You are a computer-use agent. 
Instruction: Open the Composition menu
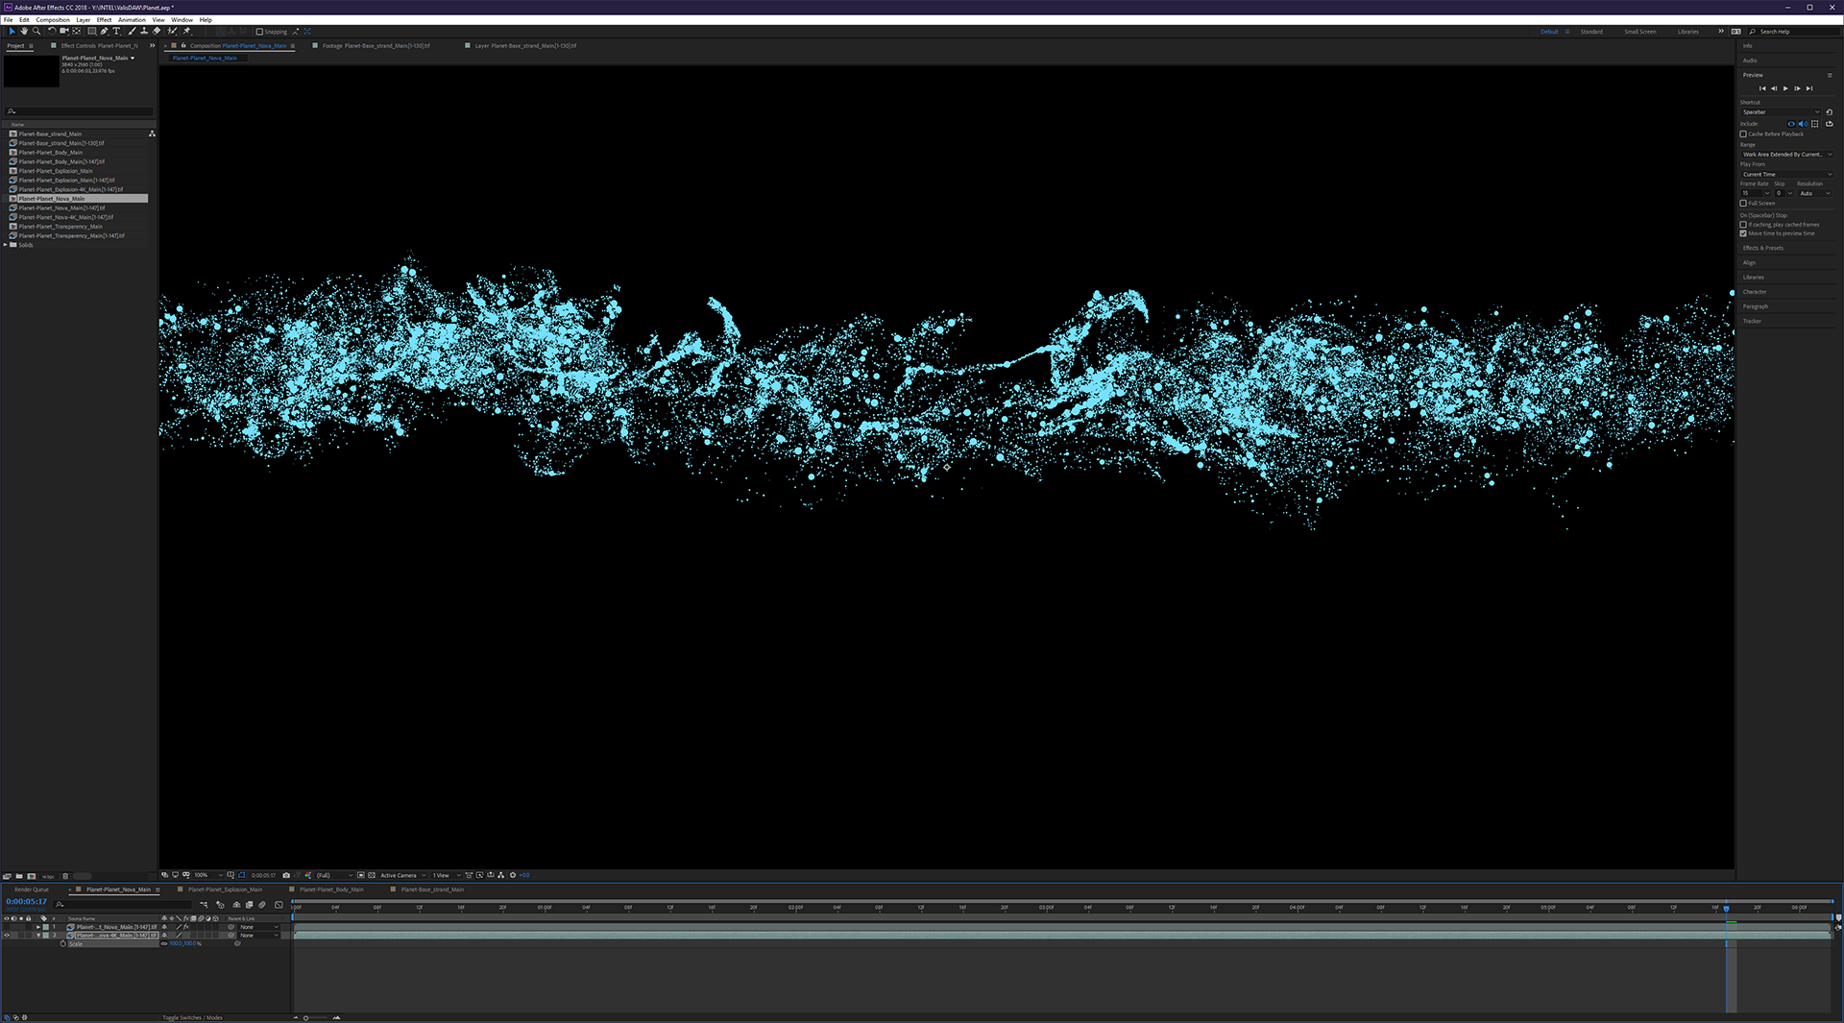tap(53, 19)
